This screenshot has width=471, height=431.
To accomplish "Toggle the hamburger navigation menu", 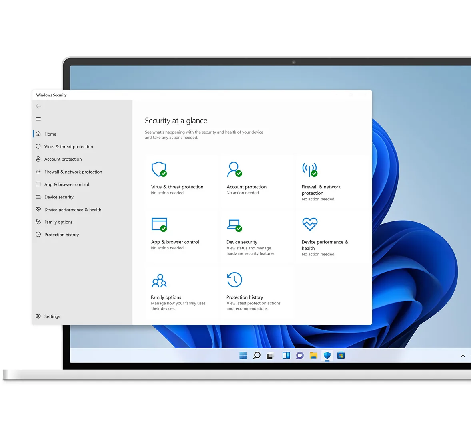I will coord(38,119).
